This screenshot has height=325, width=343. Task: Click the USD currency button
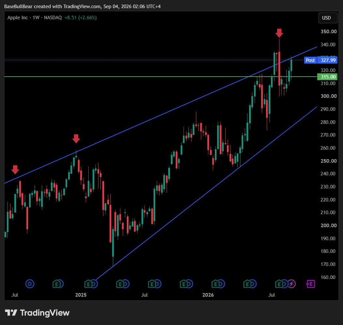point(328,18)
